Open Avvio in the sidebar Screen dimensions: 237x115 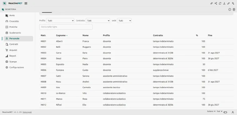18,15
